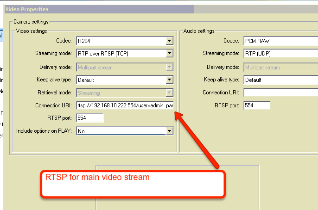Click the empty audio Connection URI field
This screenshot has height=210, width=318.
coord(280,93)
